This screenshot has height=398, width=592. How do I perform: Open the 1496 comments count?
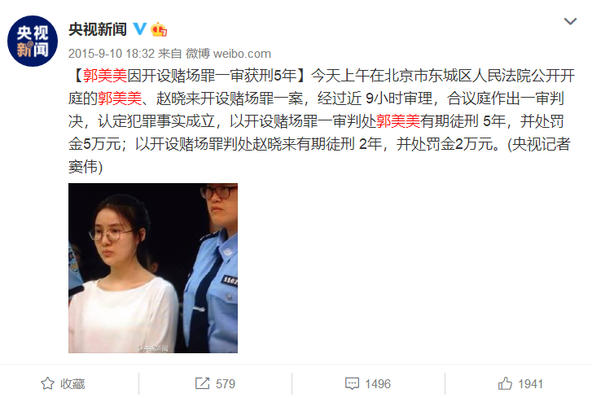click(x=378, y=384)
